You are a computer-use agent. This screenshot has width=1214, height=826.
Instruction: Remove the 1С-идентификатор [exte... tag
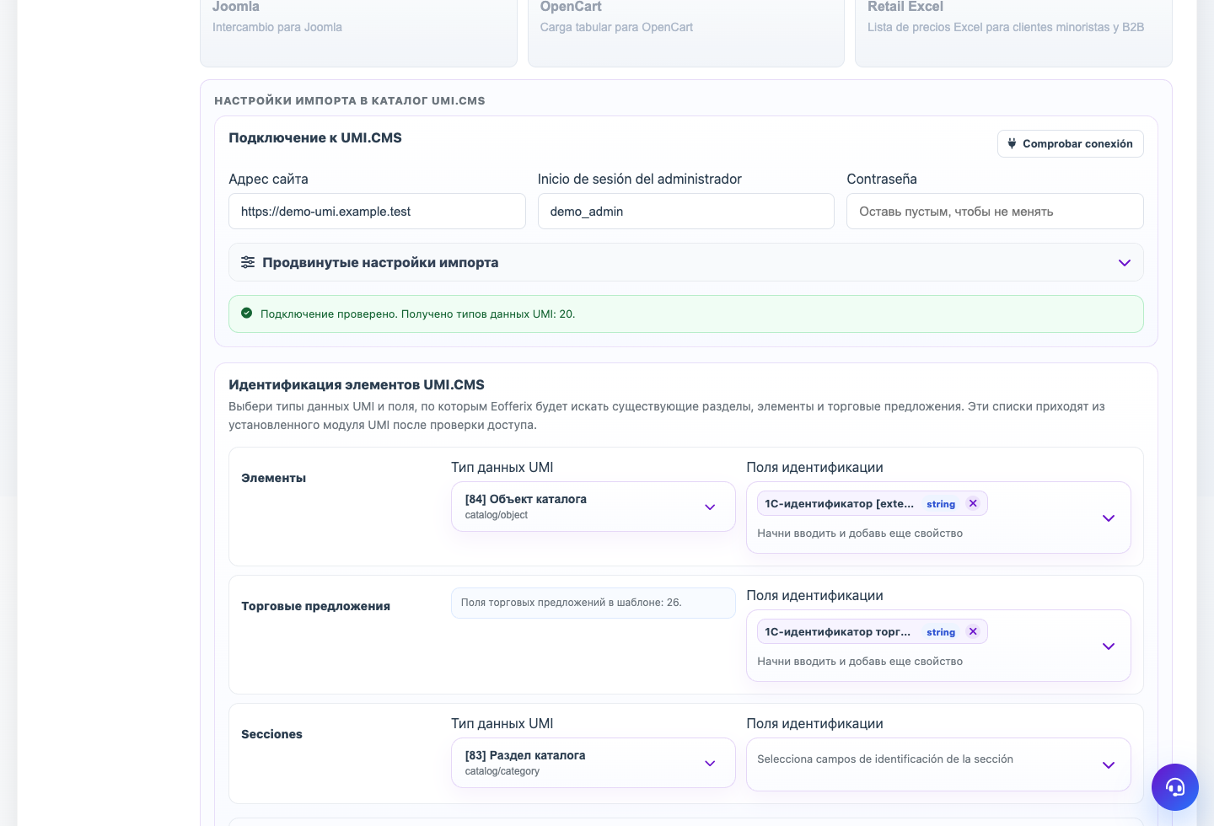pyautogui.click(x=973, y=503)
